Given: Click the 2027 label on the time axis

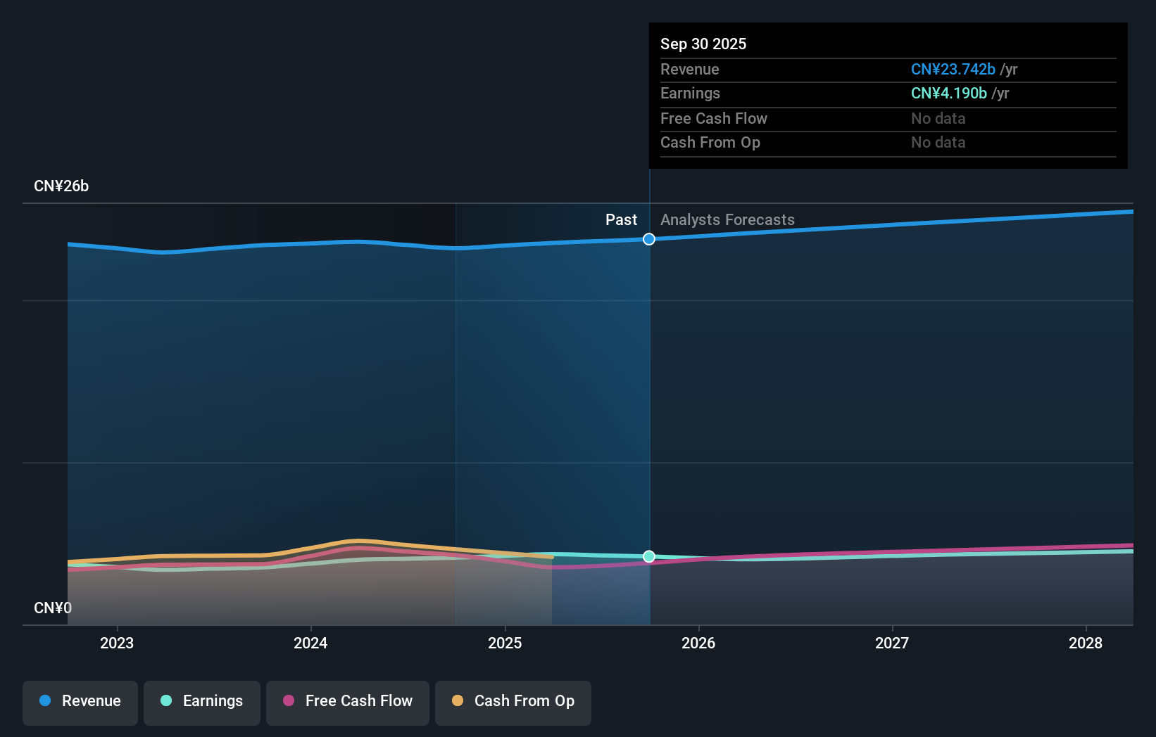Looking at the screenshot, I should point(892,643).
